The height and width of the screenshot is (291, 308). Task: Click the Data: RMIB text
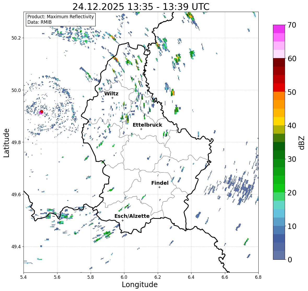tap(39, 22)
